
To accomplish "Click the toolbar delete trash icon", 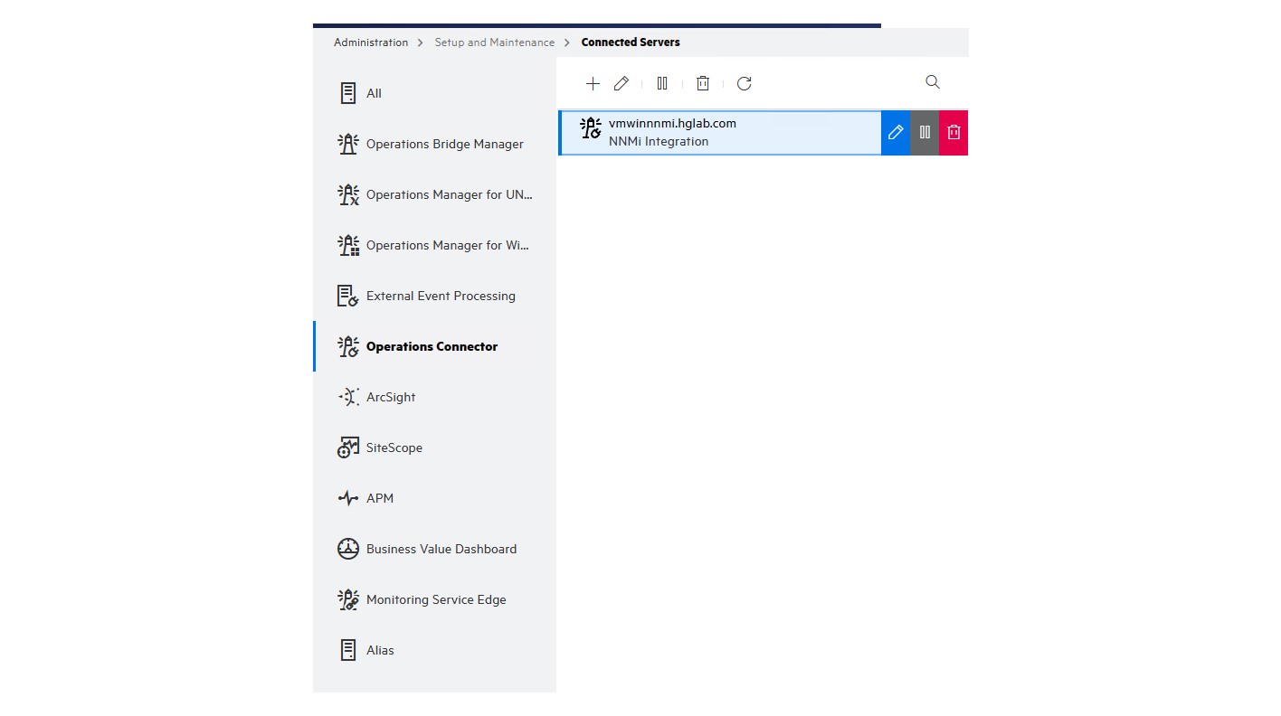I will (x=703, y=83).
